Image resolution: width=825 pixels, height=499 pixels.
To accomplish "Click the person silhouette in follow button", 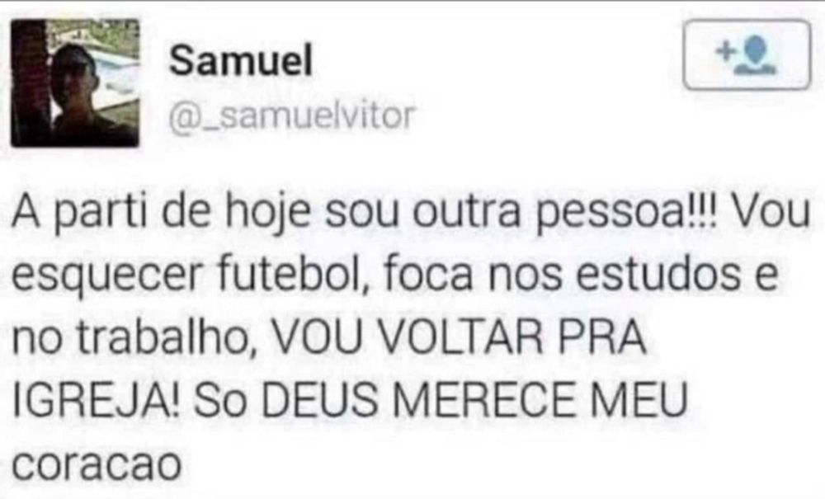I will (756, 57).
